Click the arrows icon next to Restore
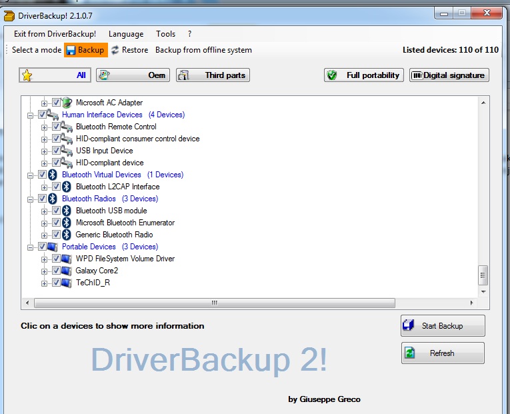Viewport: 510px width, 414px height. tap(115, 50)
